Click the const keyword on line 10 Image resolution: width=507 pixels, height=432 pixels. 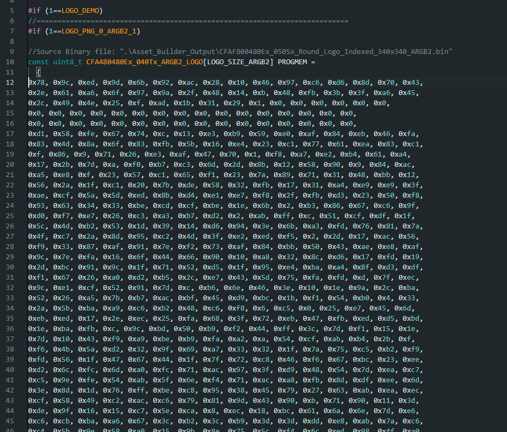(38, 62)
